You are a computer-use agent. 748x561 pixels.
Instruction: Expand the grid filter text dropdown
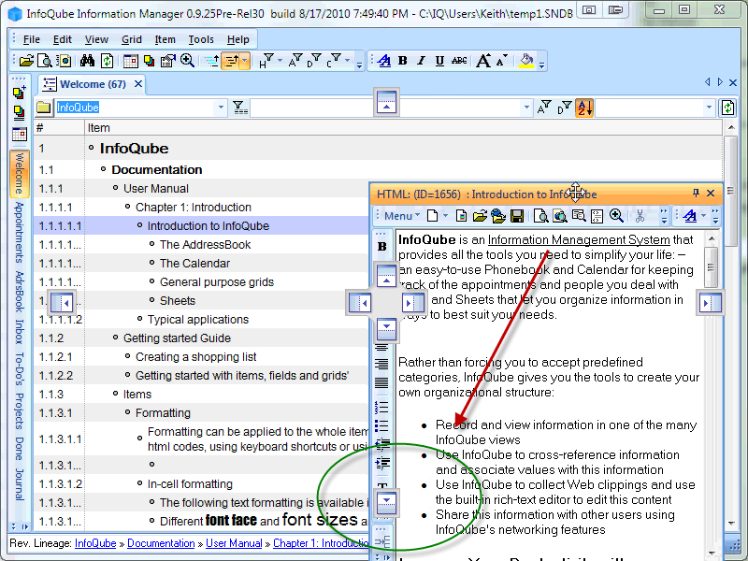526,108
